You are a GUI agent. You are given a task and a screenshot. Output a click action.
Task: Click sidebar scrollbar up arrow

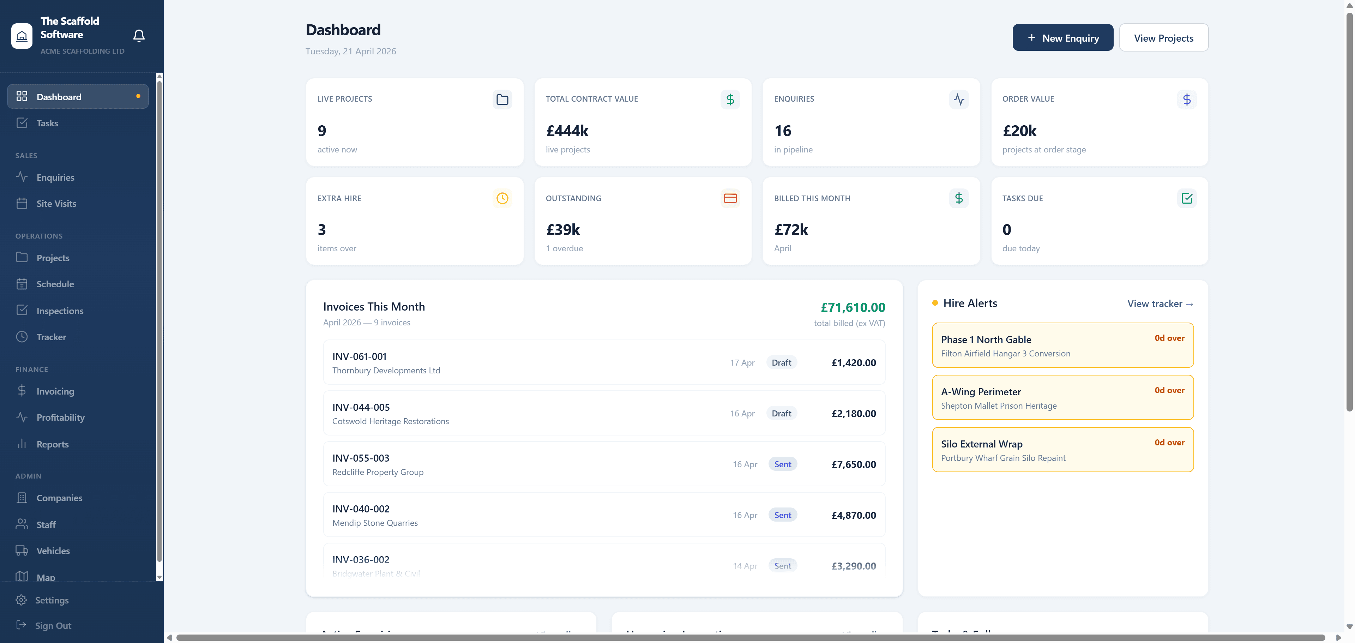(159, 76)
